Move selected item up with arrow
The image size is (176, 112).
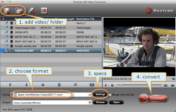pyautogui.click(x=10, y=85)
